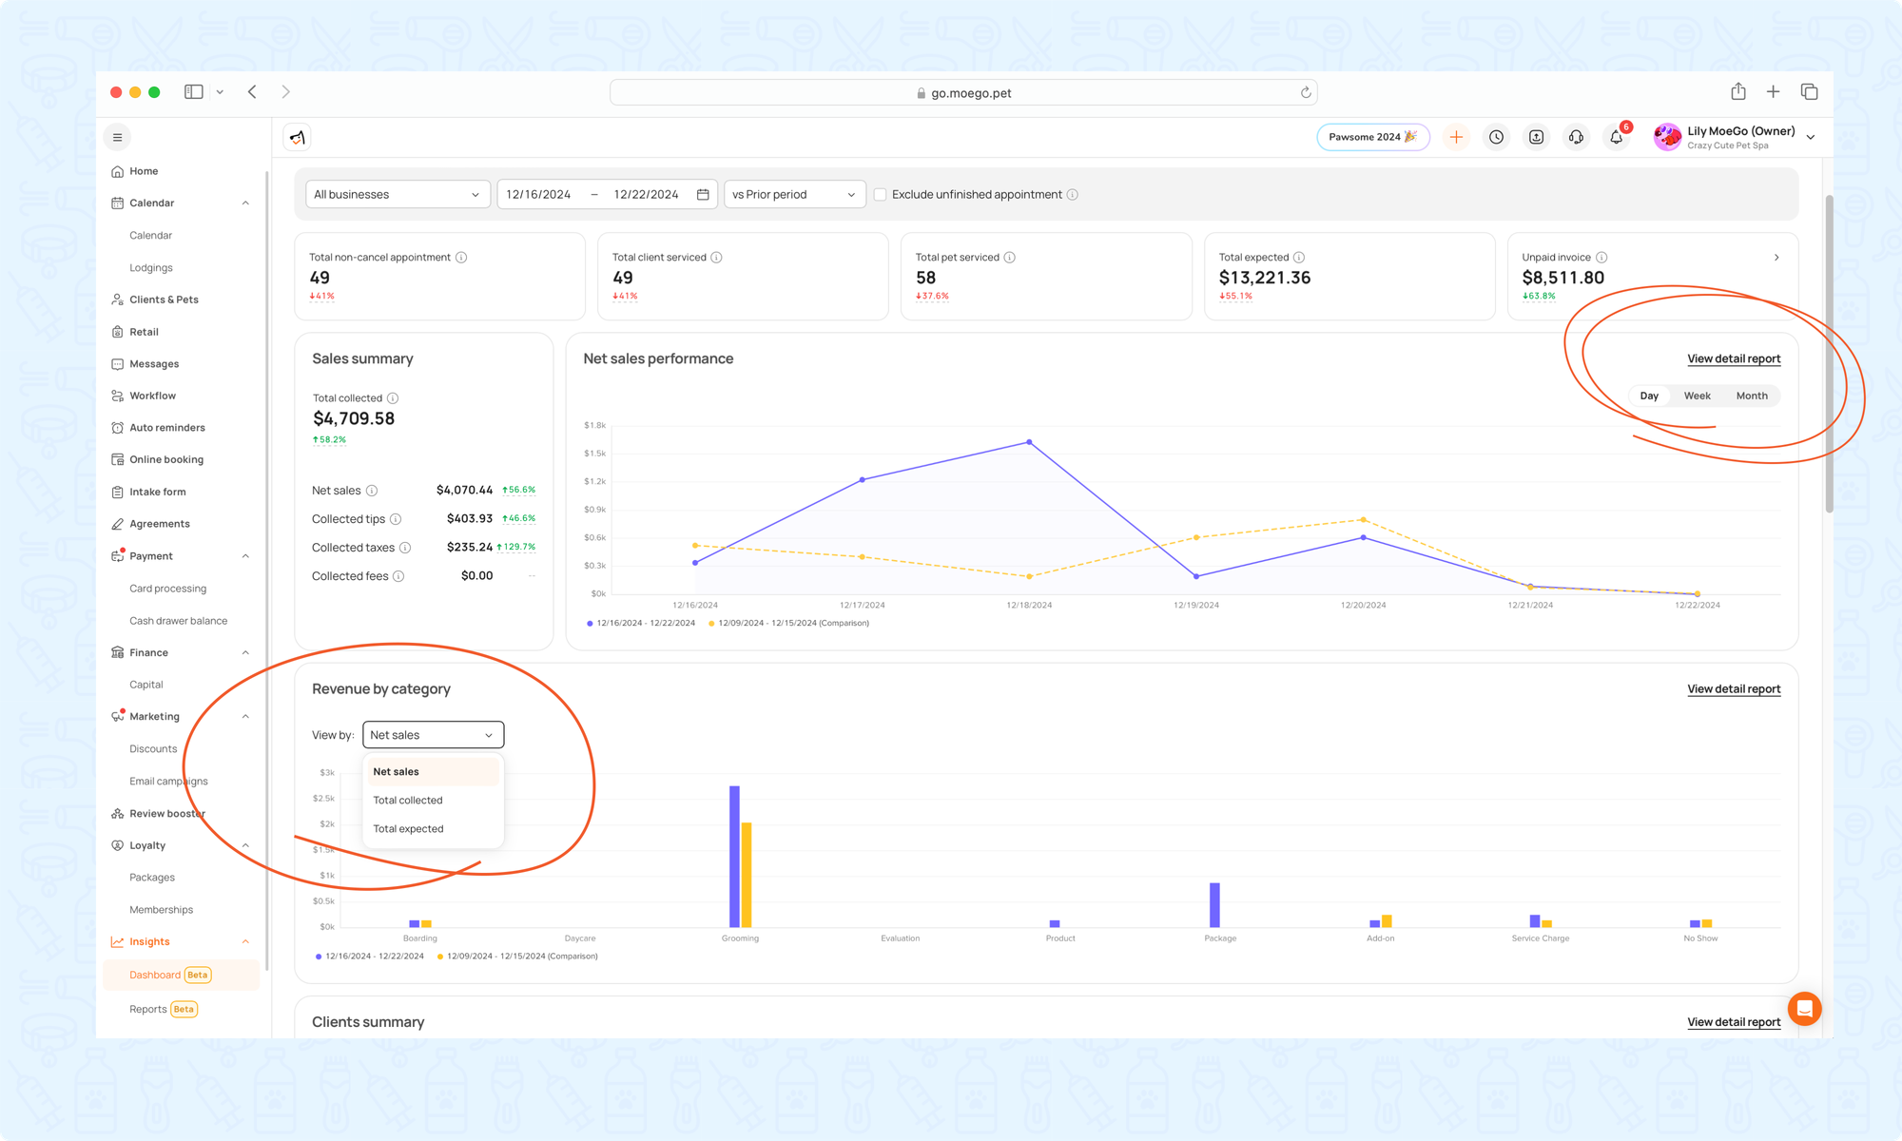Image resolution: width=1902 pixels, height=1141 pixels.
Task: Open the vs Prior period dropdown
Action: pos(794,195)
